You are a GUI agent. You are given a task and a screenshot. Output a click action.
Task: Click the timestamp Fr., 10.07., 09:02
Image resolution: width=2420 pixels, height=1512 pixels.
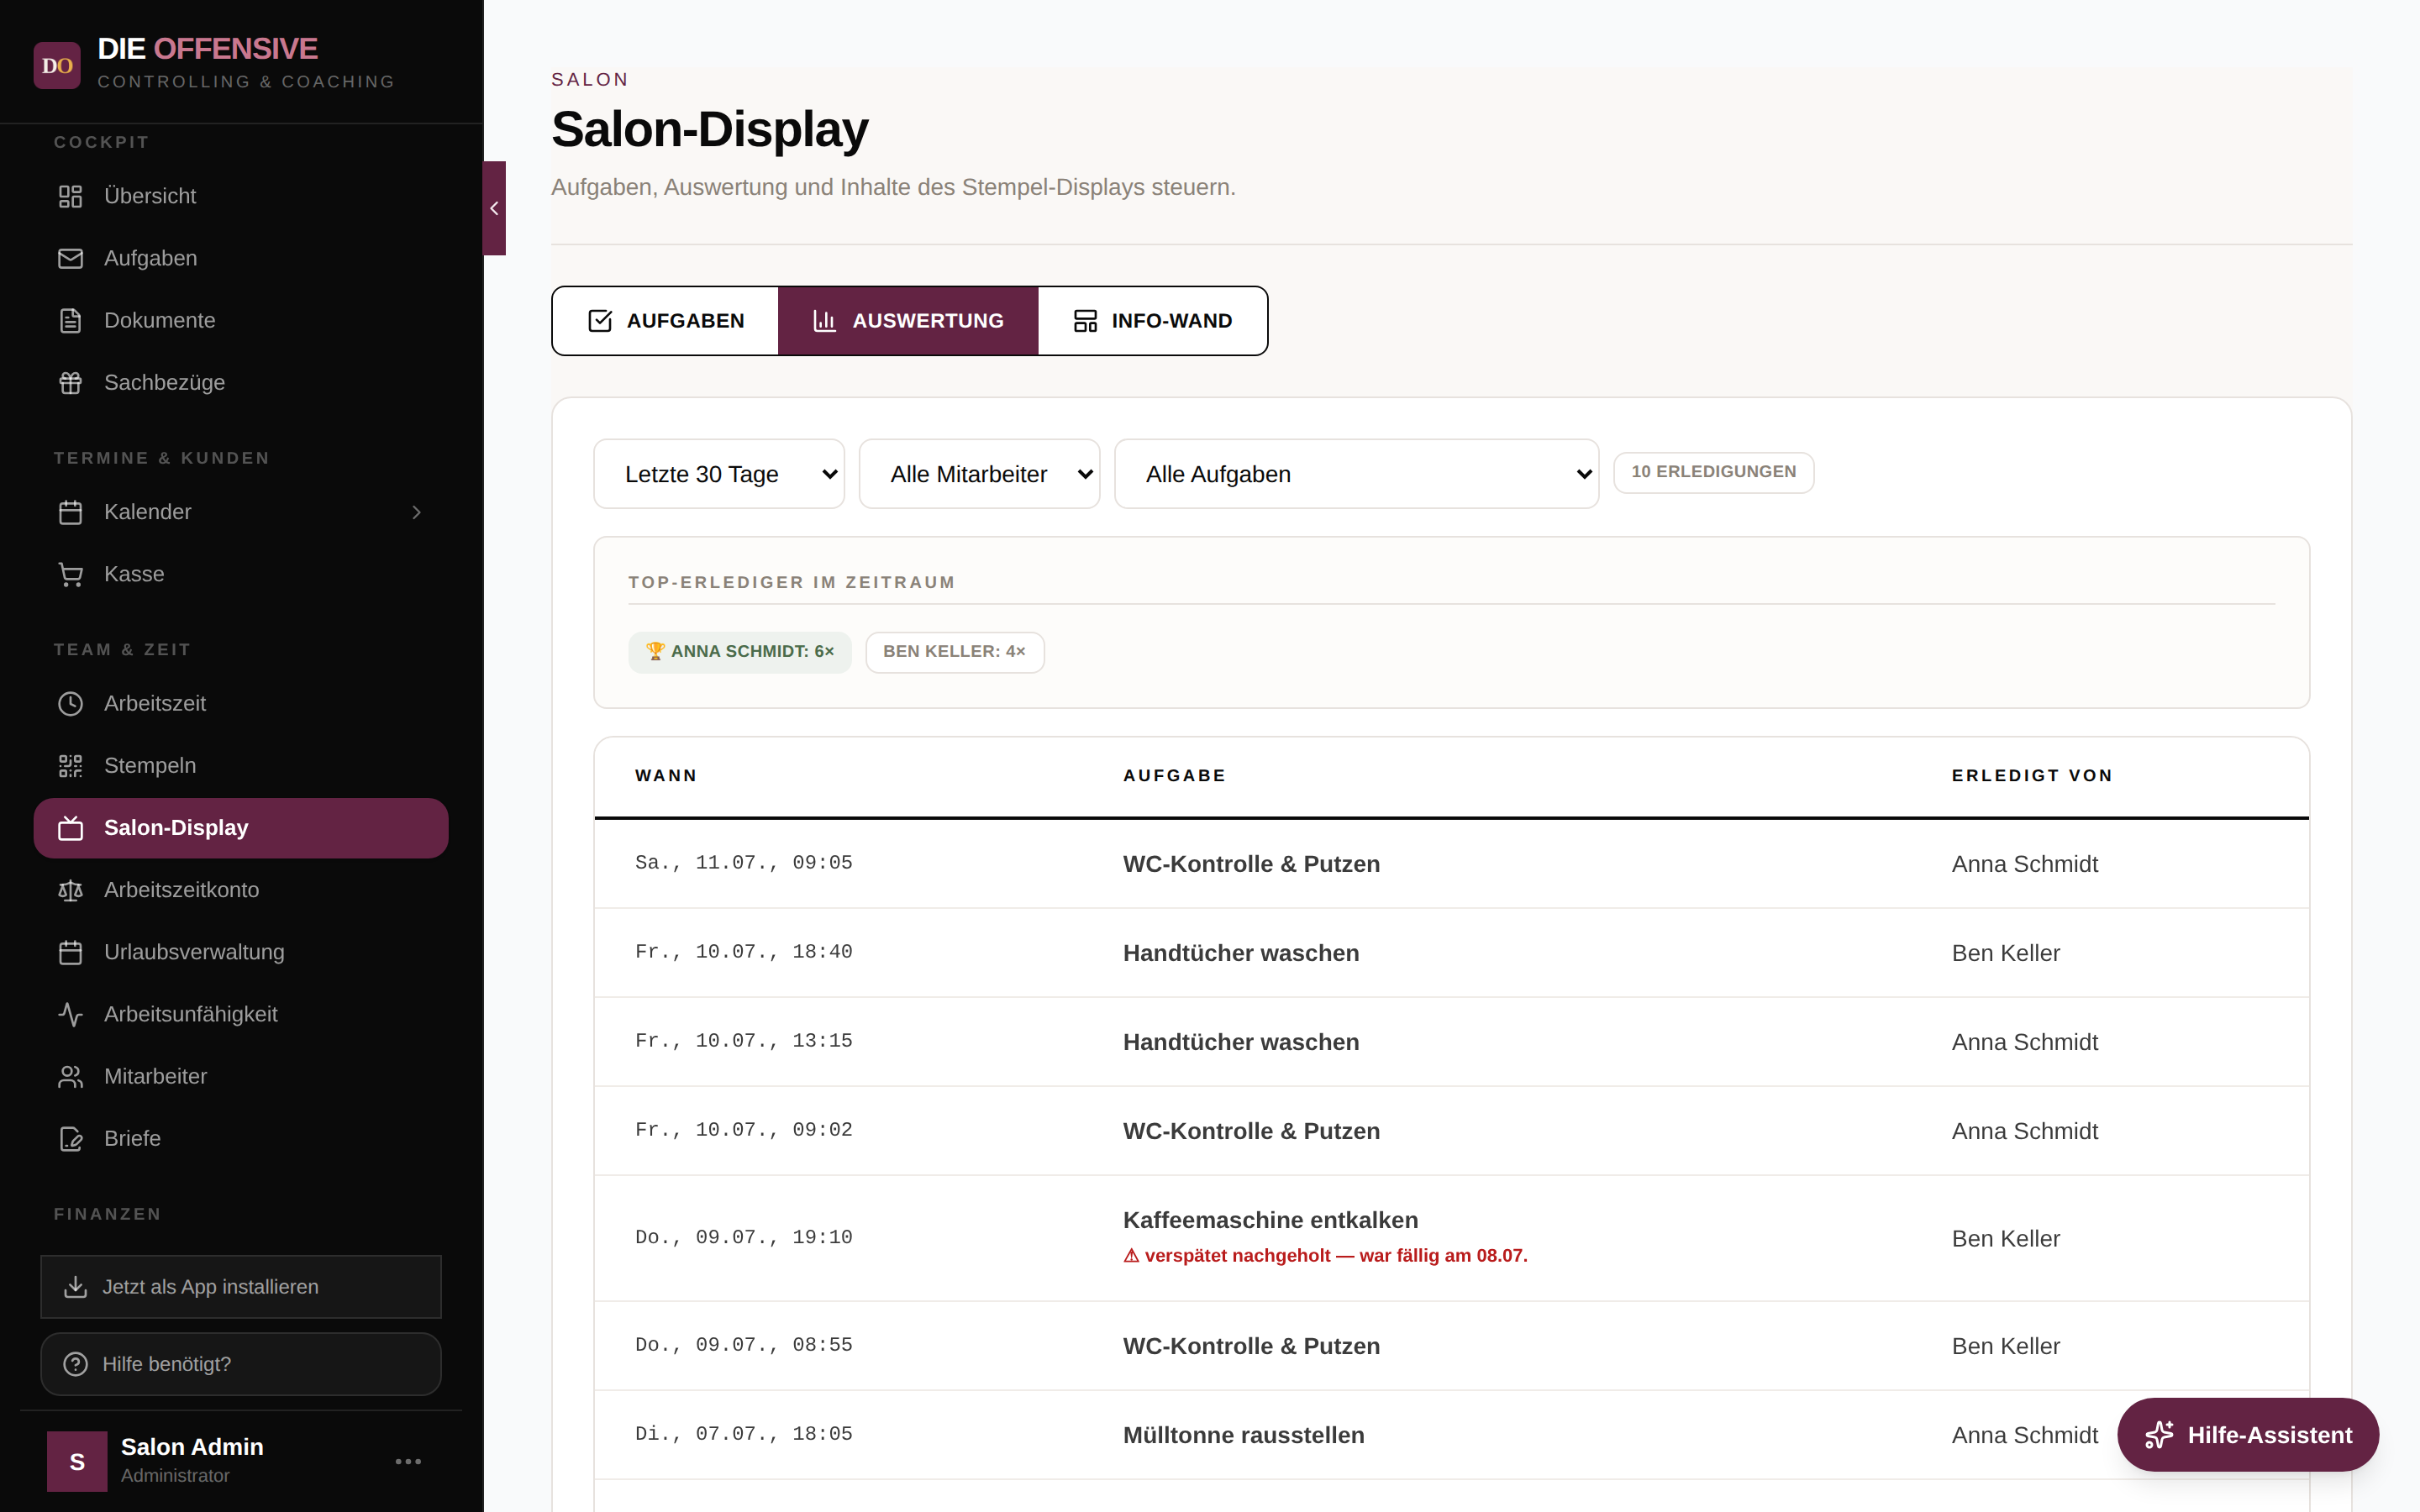point(744,1131)
